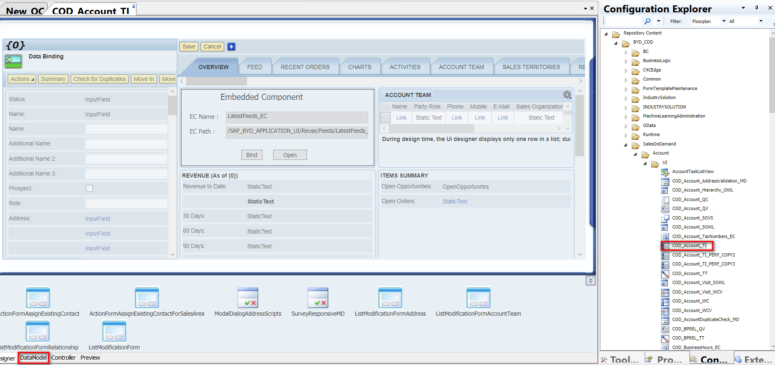This screenshot has width=775, height=365.
Task: Select COD_Account_Hierarchy_OWL in the tree
Action: pos(703,190)
